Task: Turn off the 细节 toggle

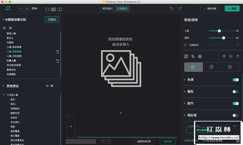Action: [235, 103]
